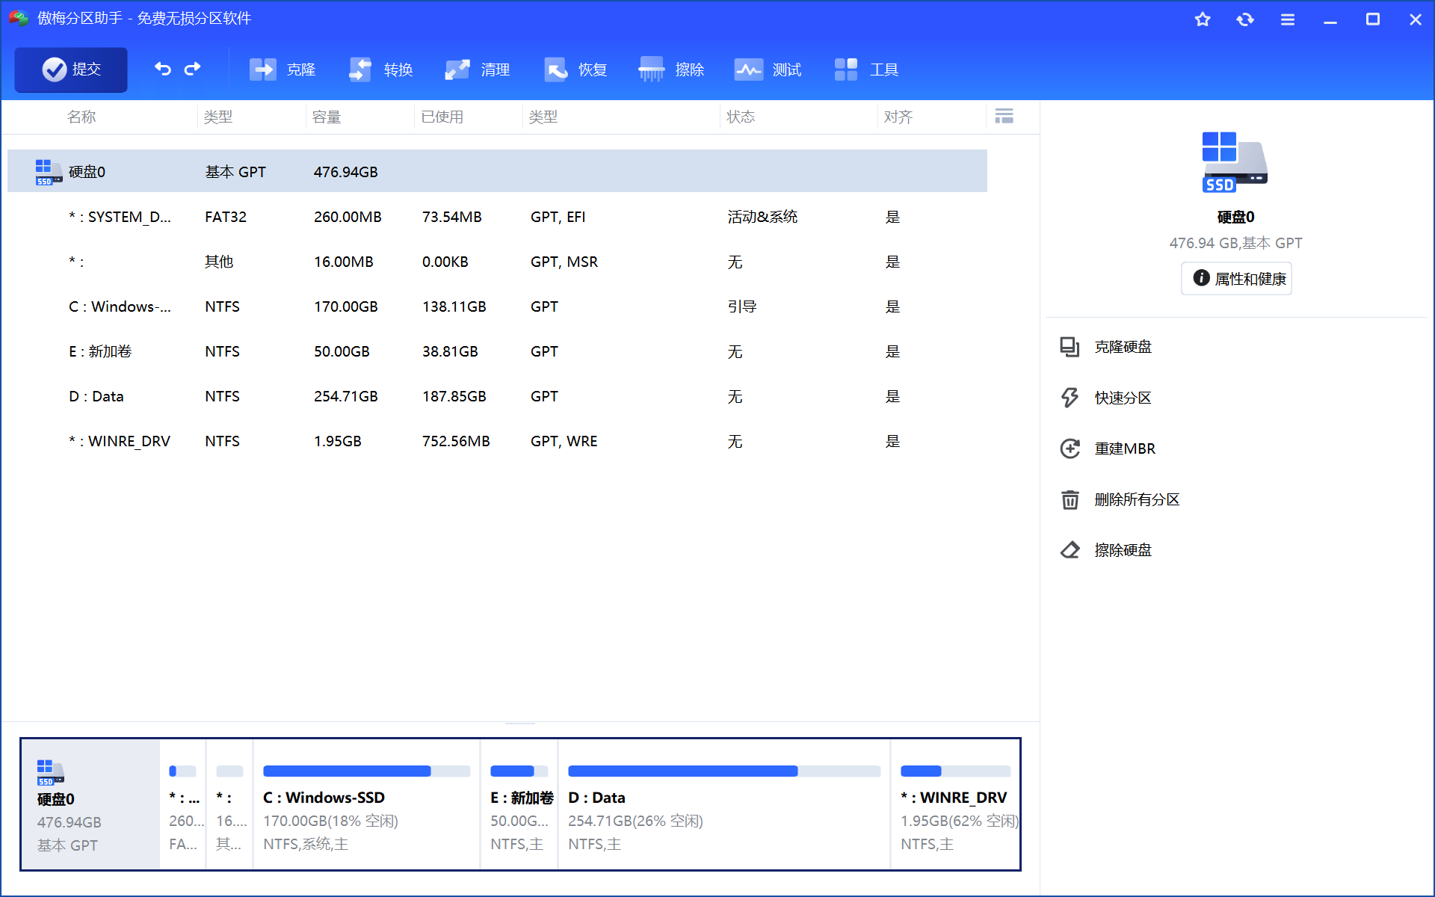This screenshot has width=1435, height=897.
Task: Click the Wipe (擦除) toolbar icon
Action: click(x=651, y=70)
